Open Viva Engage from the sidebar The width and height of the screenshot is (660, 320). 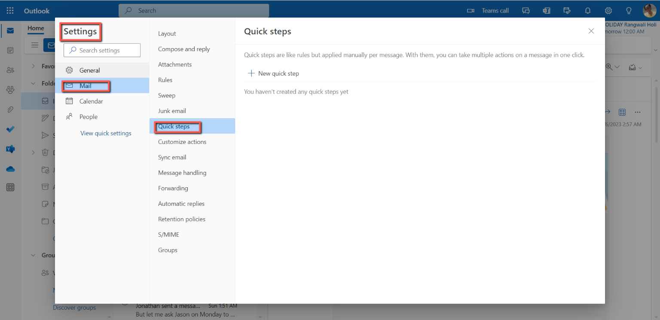(x=10, y=149)
